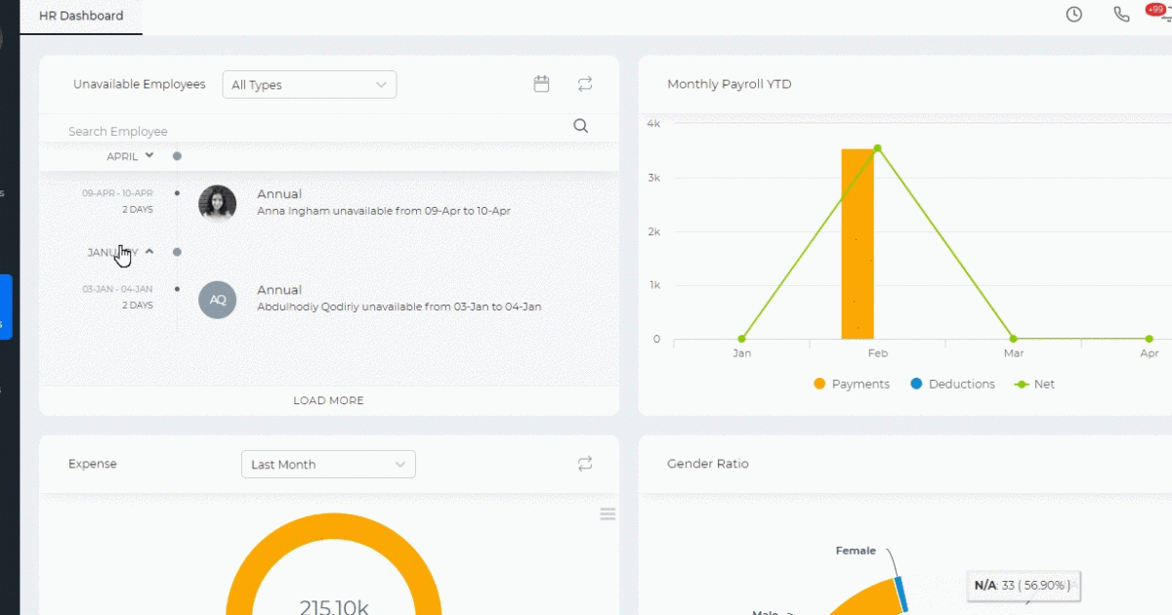The width and height of the screenshot is (1172, 615).
Task: Open the clock history icon
Action: click(1074, 15)
